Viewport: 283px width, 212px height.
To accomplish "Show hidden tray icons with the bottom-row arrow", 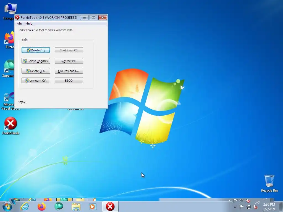I will pyautogui.click(x=235, y=207).
